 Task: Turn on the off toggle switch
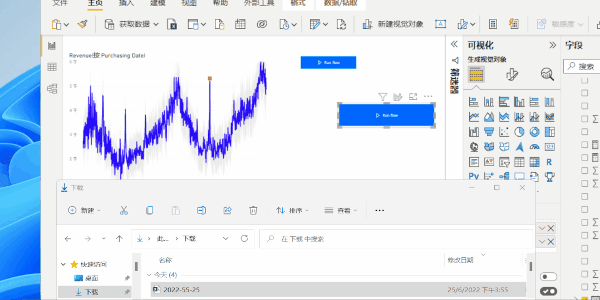click(548, 277)
